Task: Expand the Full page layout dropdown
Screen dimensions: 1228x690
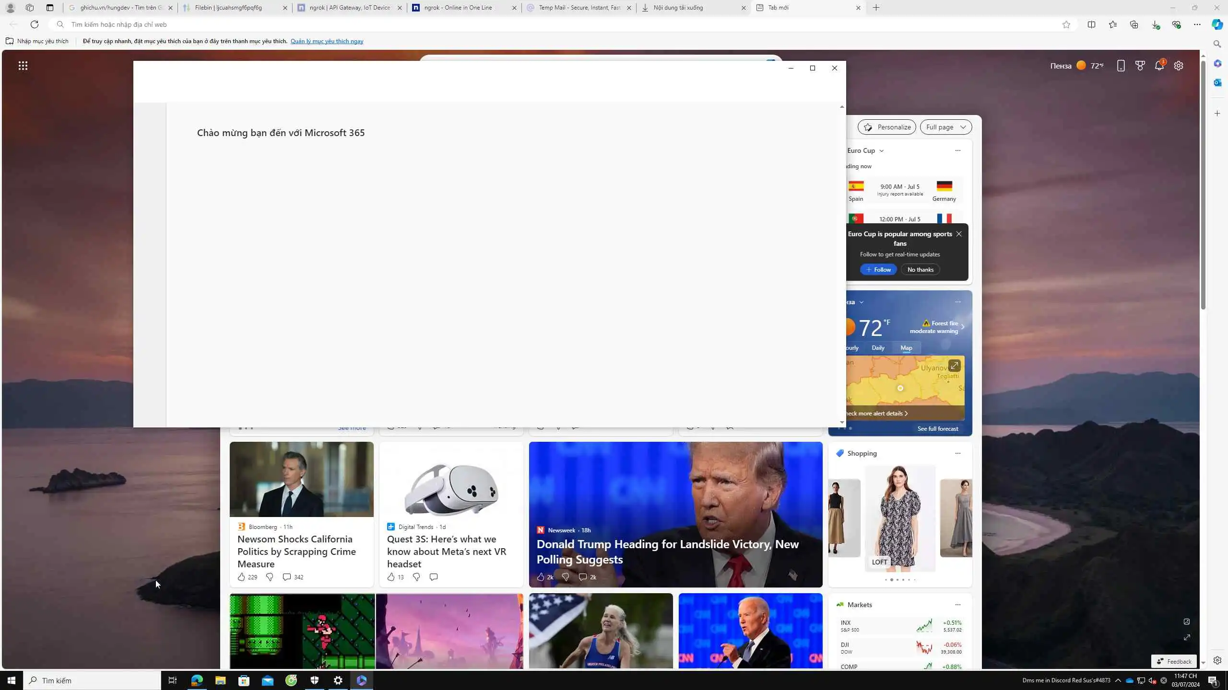Action: 945,127
